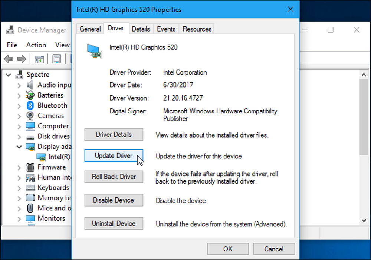Click the scroll down arrow in Device Manager
The width and height of the screenshot is (371, 260).
pos(364,220)
